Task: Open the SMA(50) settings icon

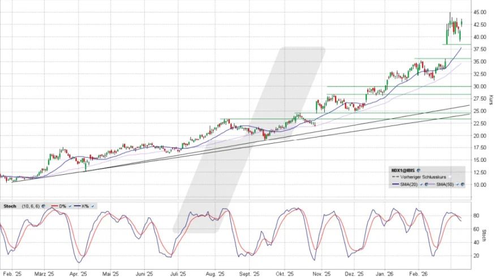Action: [463, 184]
